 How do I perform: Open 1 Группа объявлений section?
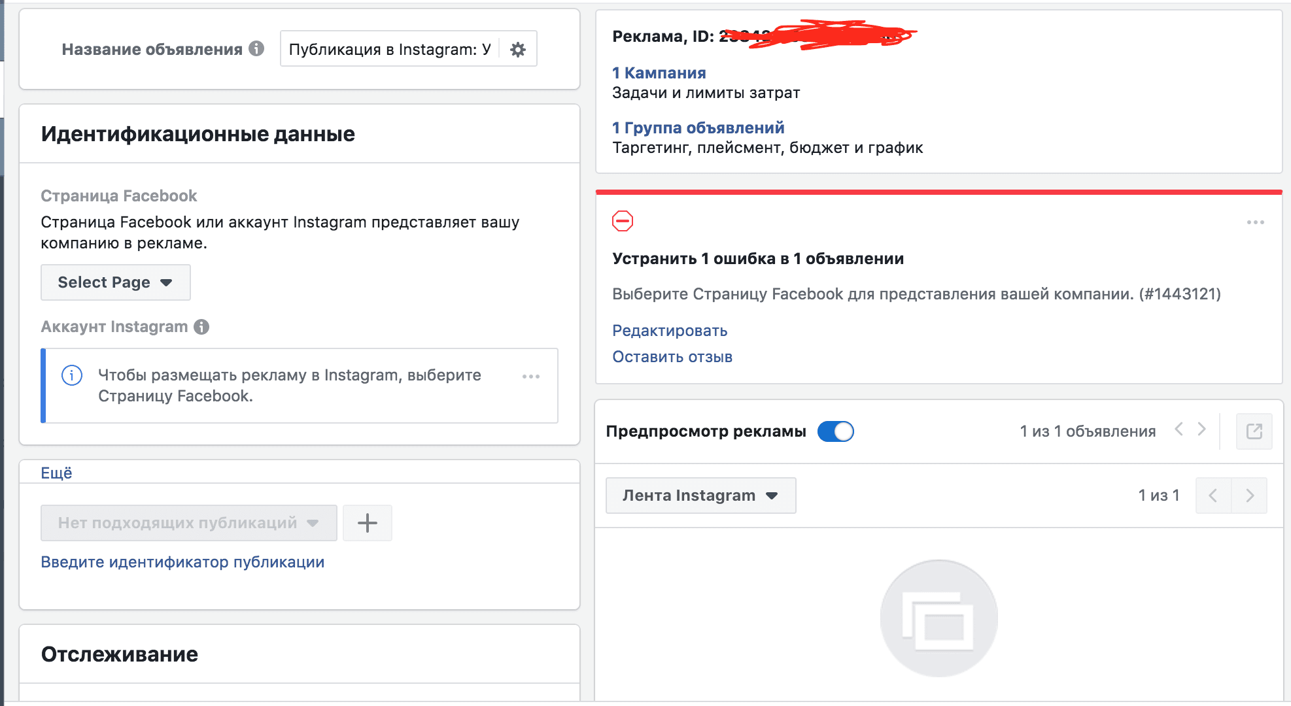click(x=698, y=127)
